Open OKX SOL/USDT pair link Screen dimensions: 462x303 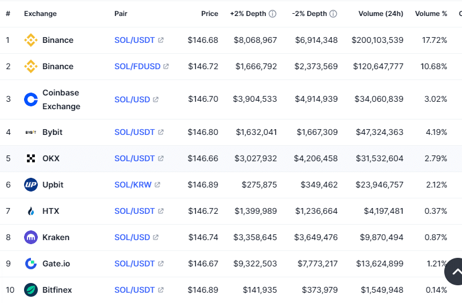pyautogui.click(x=135, y=158)
